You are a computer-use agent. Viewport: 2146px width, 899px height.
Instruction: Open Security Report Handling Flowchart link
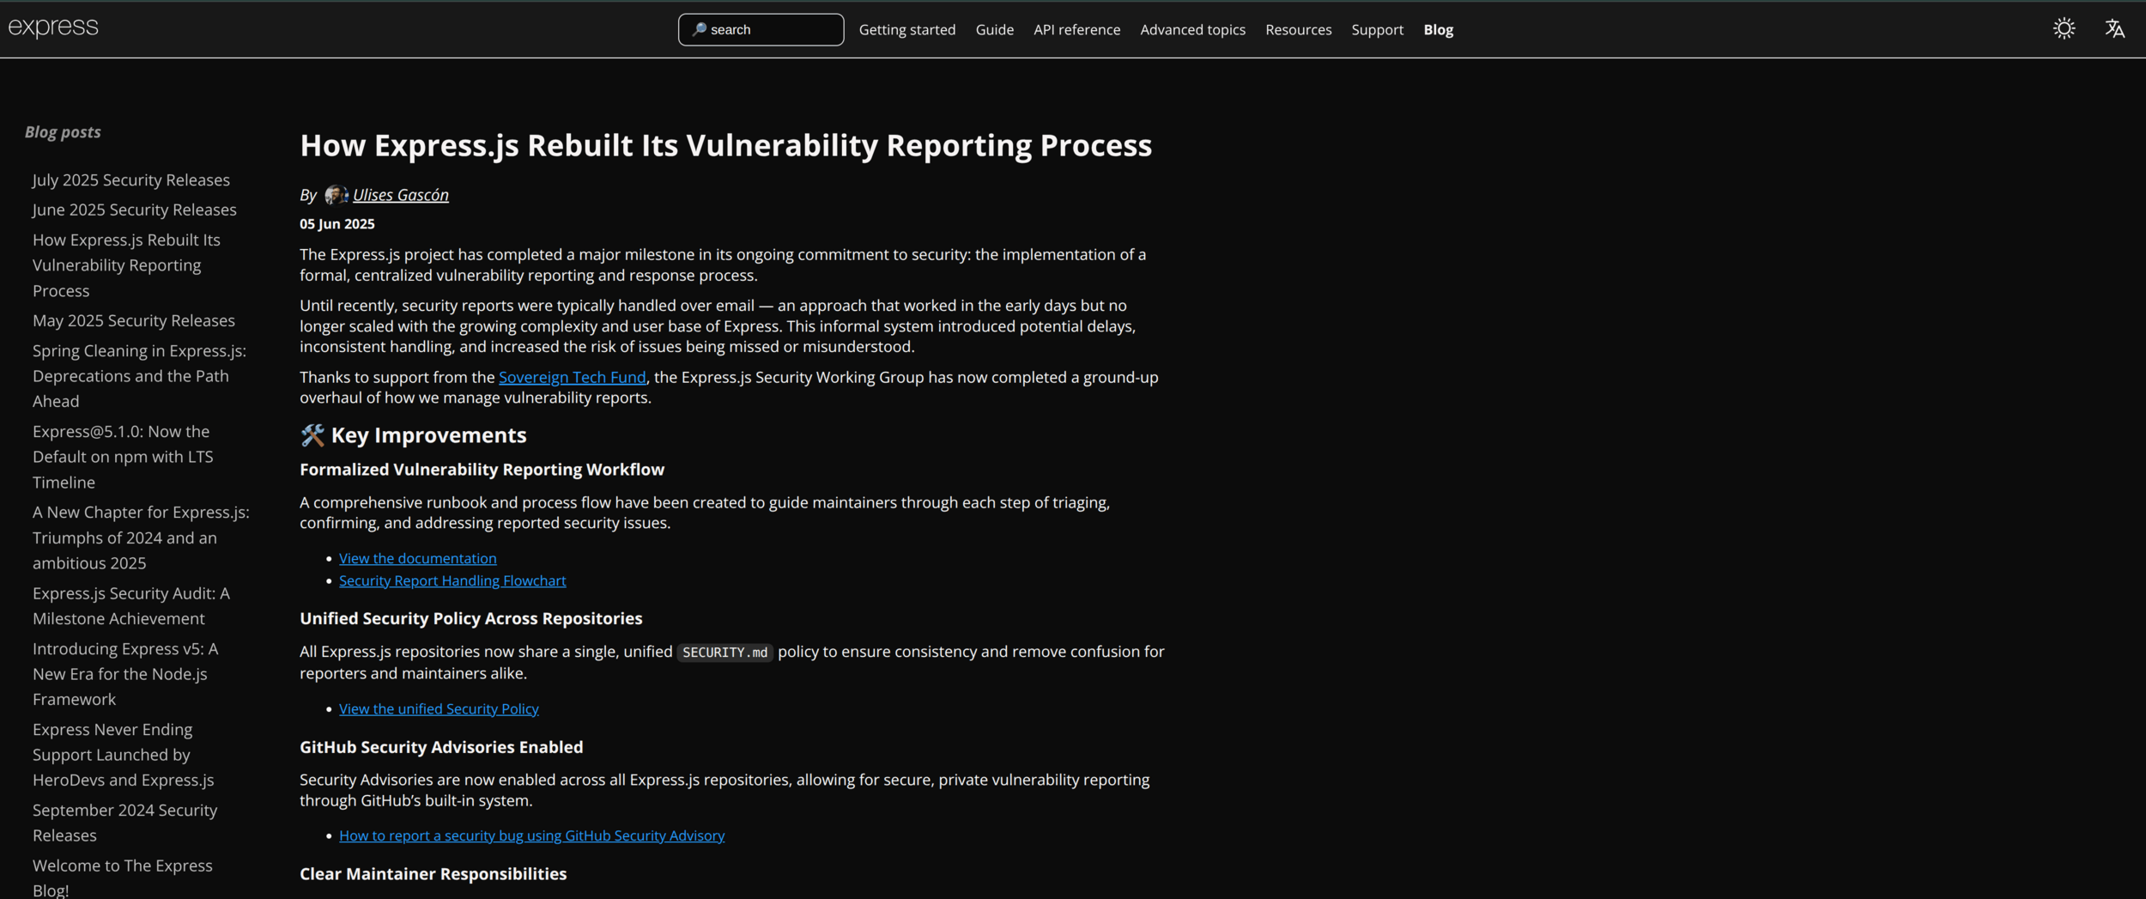pyautogui.click(x=452, y=580)
